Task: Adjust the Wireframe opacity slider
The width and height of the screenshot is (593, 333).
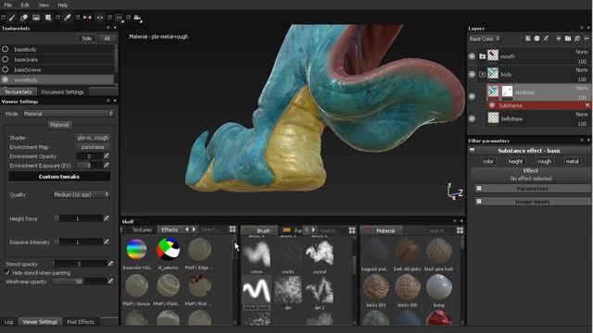Action: pos(80,281)
